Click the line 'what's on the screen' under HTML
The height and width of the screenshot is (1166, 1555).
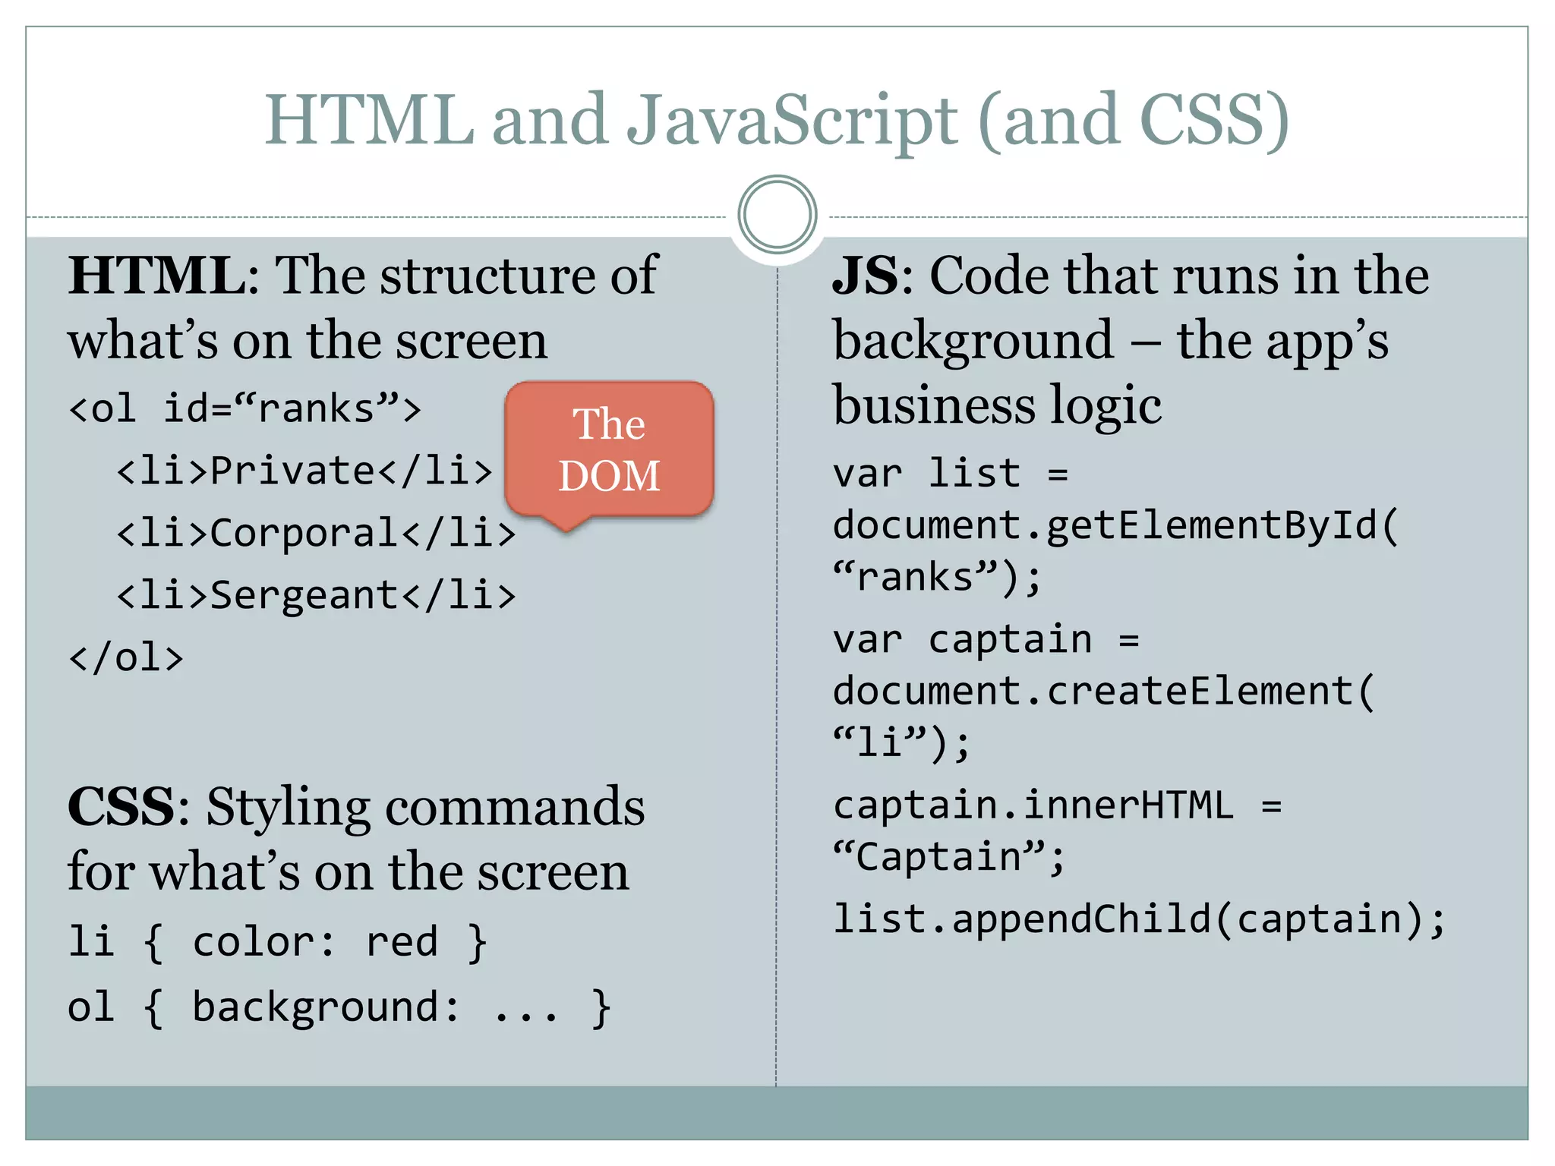pos(308,340)
